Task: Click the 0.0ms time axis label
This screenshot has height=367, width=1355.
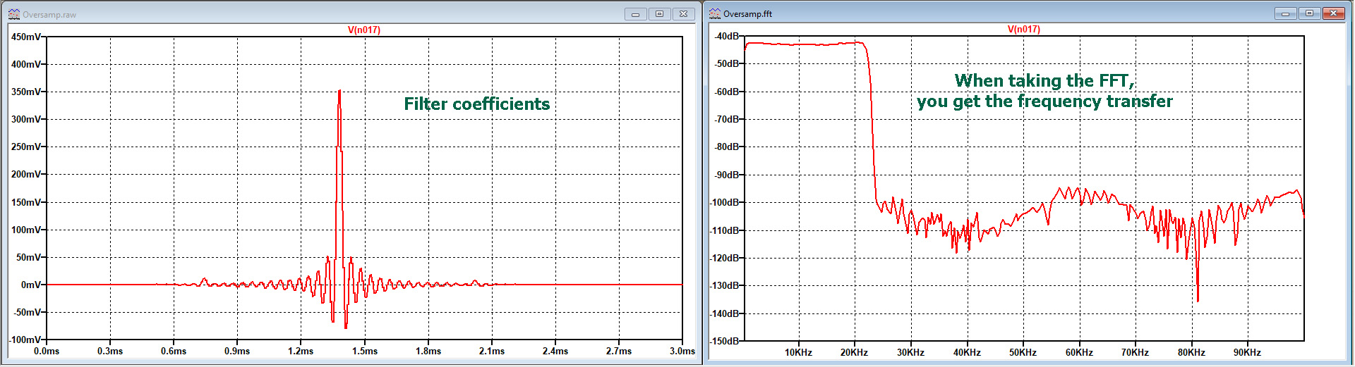Action: tap(47, 351)
